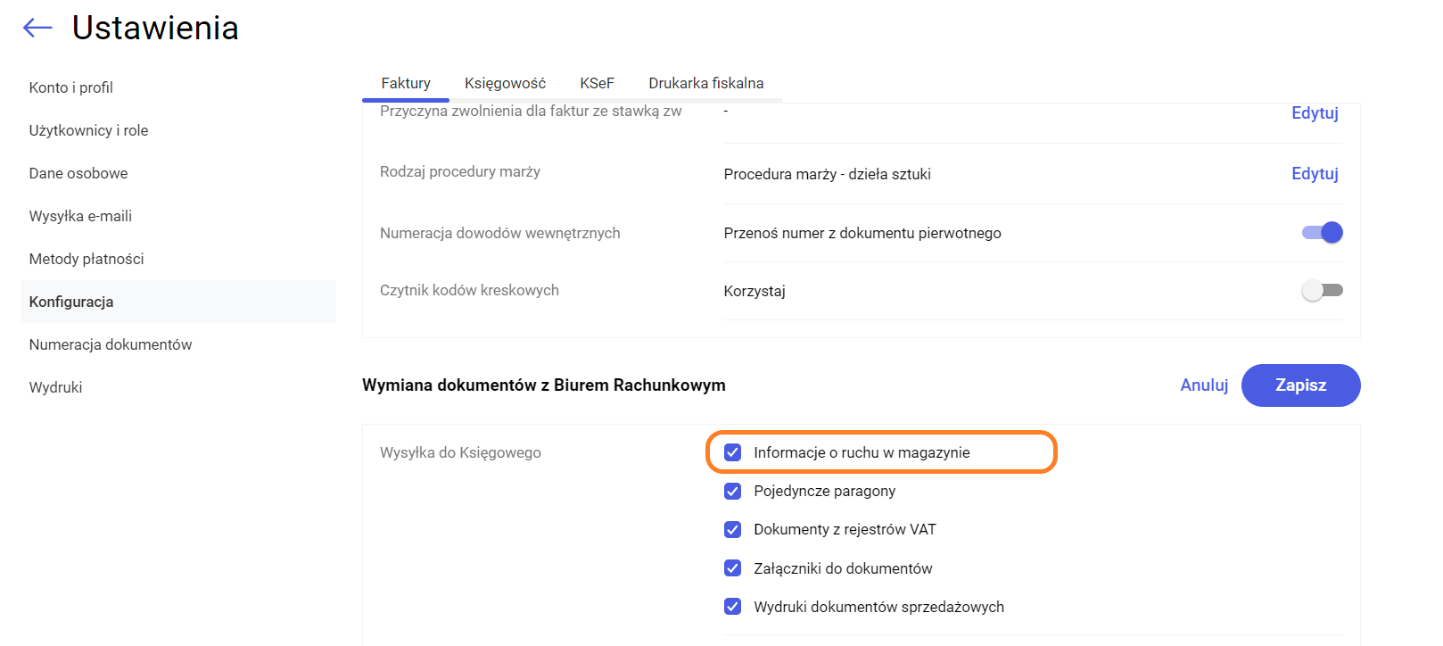The height and width of the screenshot is (646, 1443).
Task: Open the KSeF tab
Action: [x=597, y=83]
